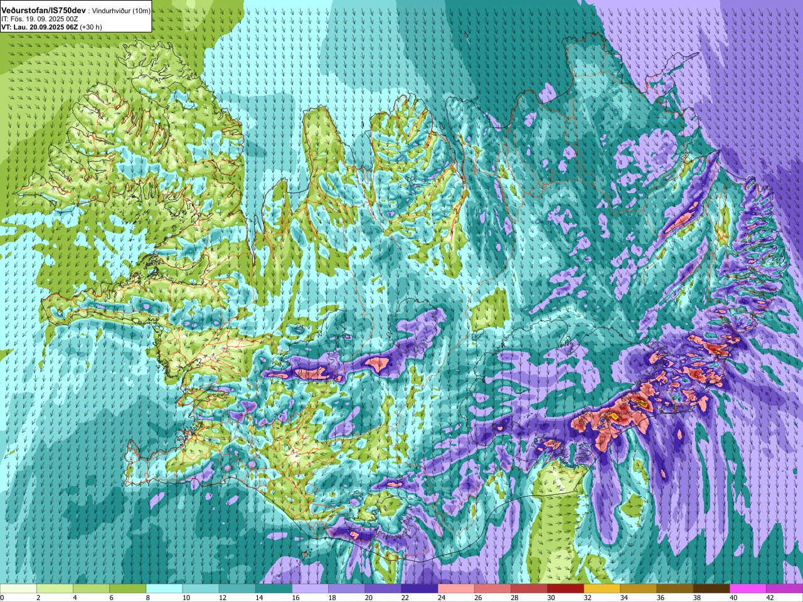803x602 pixels.
Task: Click the legend number 10
Action: click(186, 598)
